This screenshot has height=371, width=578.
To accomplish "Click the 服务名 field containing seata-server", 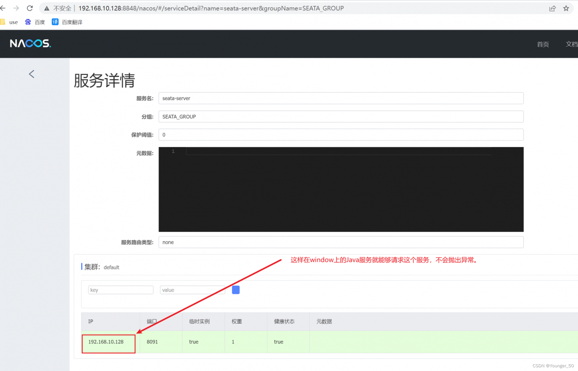I will (x=341, y=98).
